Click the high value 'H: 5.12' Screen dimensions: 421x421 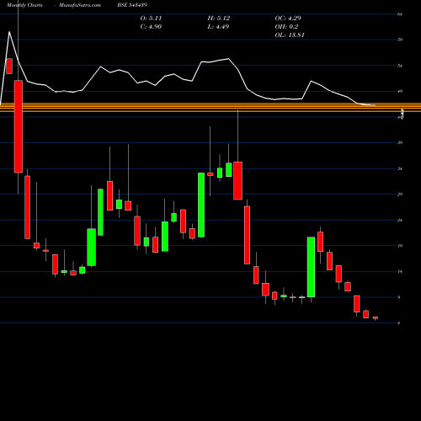[x=219, y=19]
